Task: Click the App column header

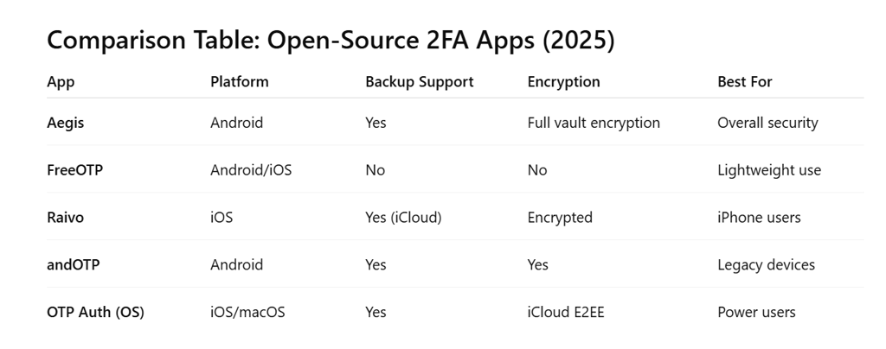Action: click(x=61, y=82)
